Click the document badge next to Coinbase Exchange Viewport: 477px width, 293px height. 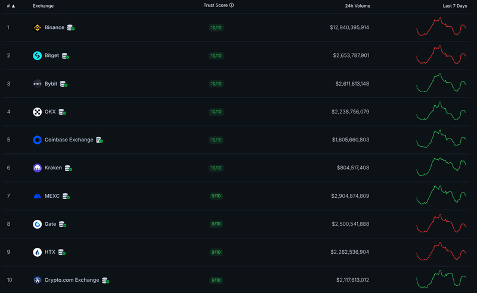tap(100, 140)
